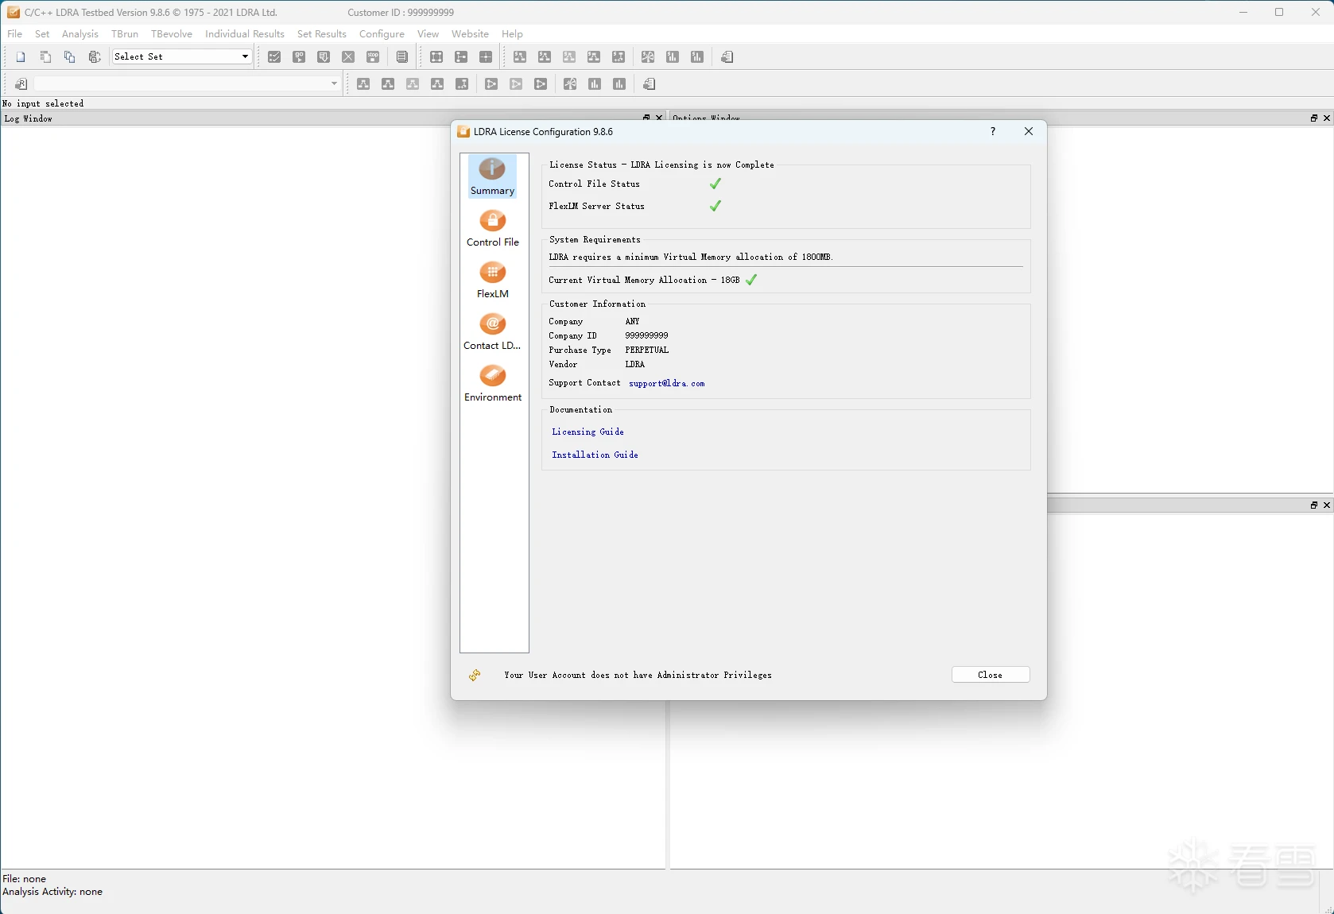Click the "No input selected" status text
Image resolution: width=1334 pixels, height=914 pixels.
(43, 103)
